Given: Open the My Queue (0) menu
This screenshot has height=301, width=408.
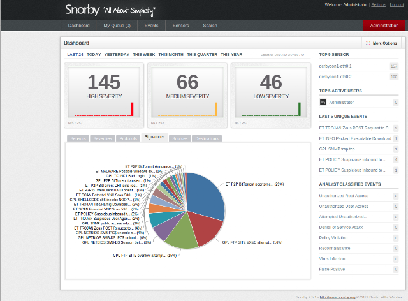Looking at the screenshot, I should click(117, 26).
